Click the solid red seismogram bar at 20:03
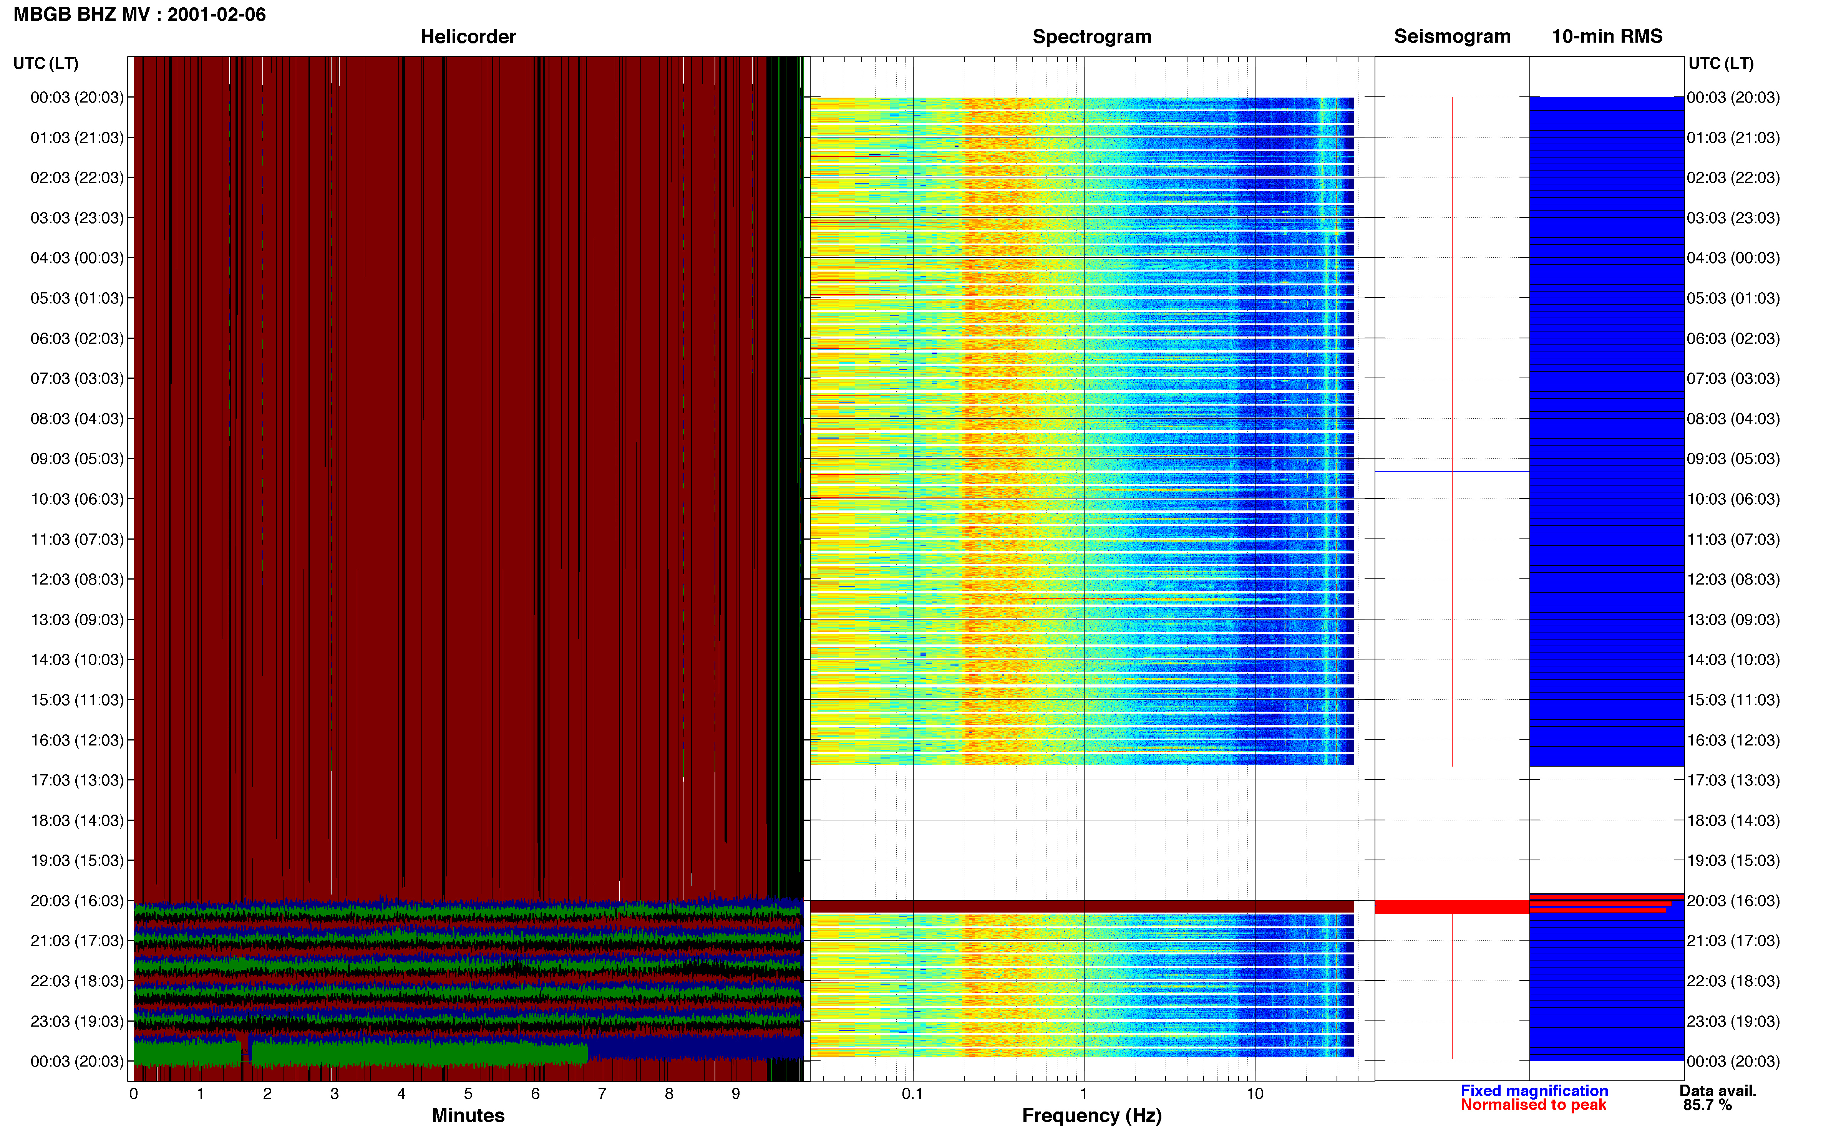 1451,907
